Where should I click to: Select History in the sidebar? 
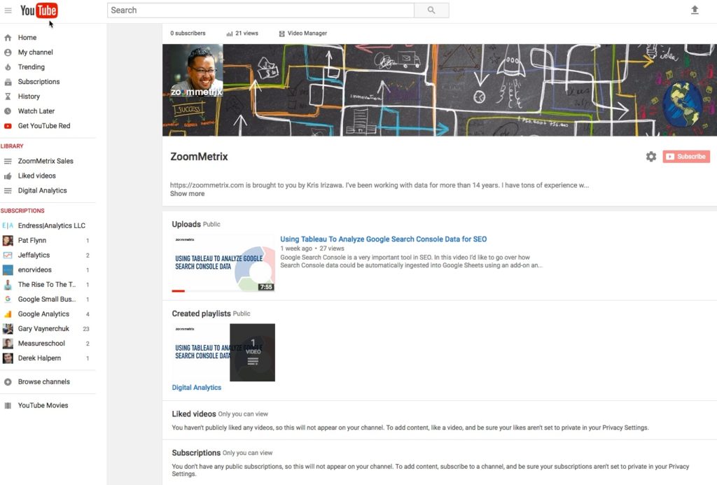(28, 96)
